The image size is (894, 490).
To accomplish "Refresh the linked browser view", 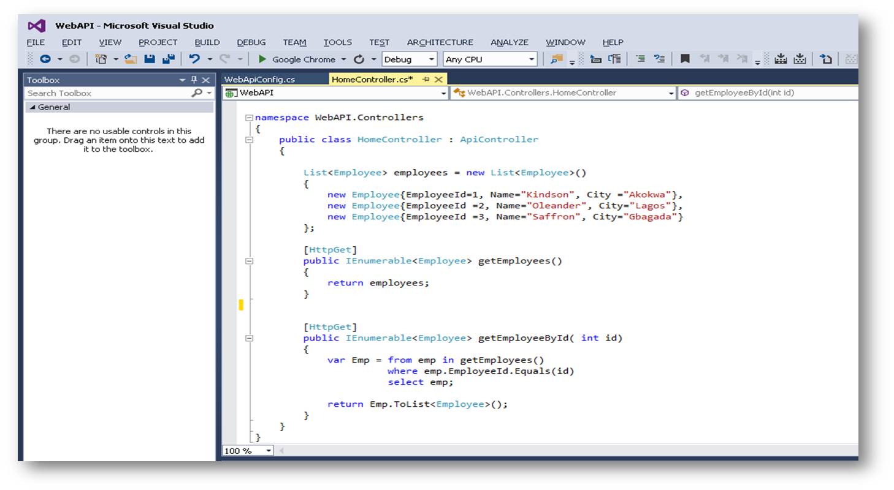I will (359, 59).
